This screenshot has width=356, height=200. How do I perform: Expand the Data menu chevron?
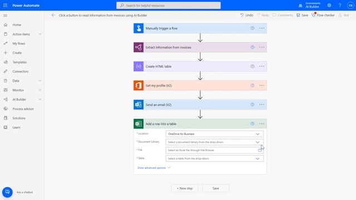point(40,81)
